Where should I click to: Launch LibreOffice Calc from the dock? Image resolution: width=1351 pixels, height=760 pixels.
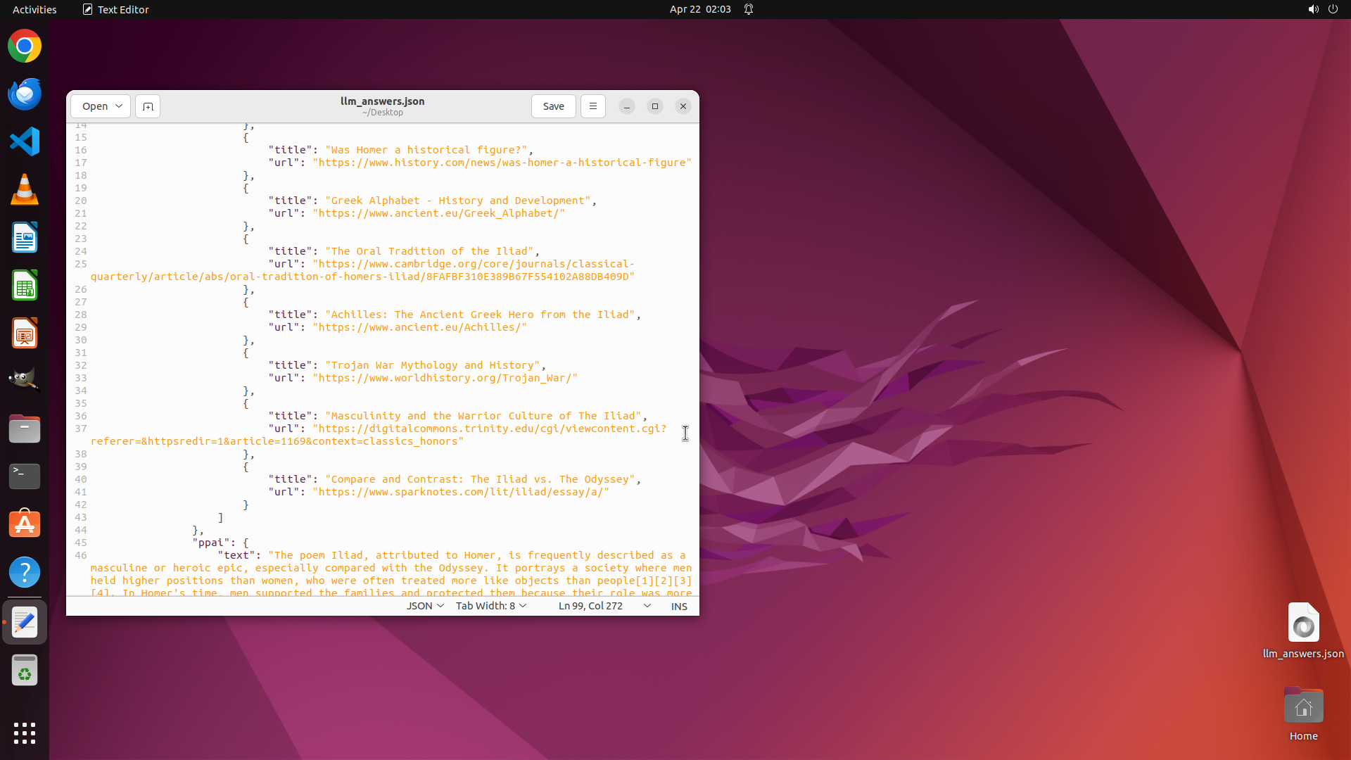click(25, 286)
